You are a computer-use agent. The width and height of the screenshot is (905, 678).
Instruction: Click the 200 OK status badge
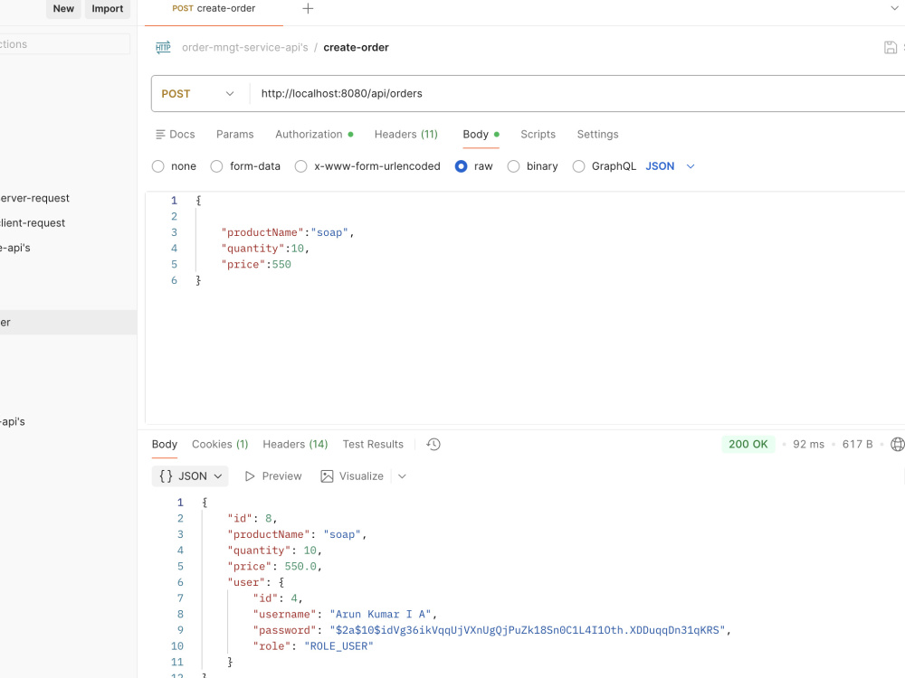click(x=748, y=445)
